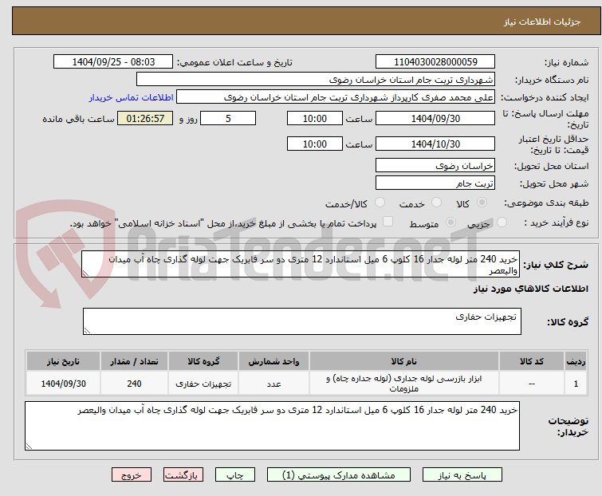The width and height of the screenshot is (602, 496).
Task: Open مشاهده مدارک پیوستی (1) button
Action: point(339,475)
